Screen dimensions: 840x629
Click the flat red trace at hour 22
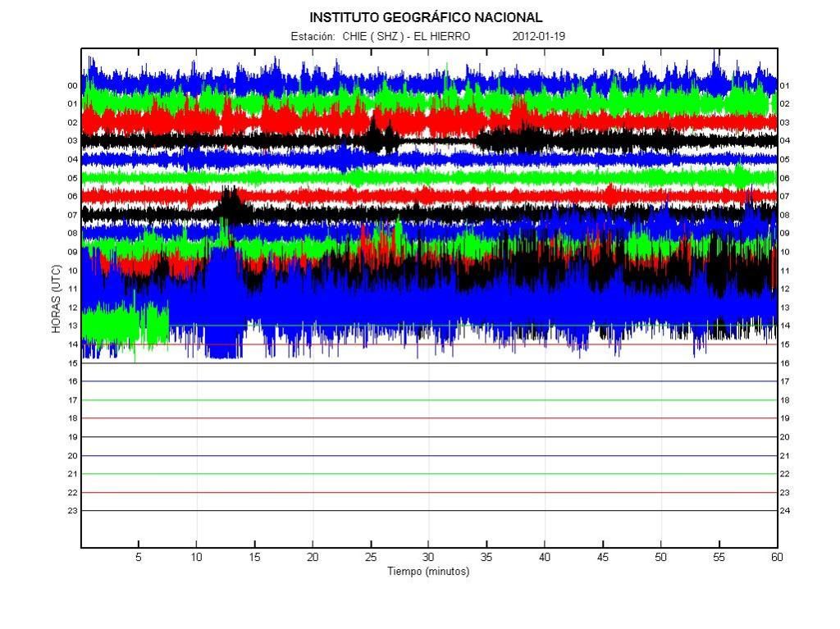click(427, 492)
